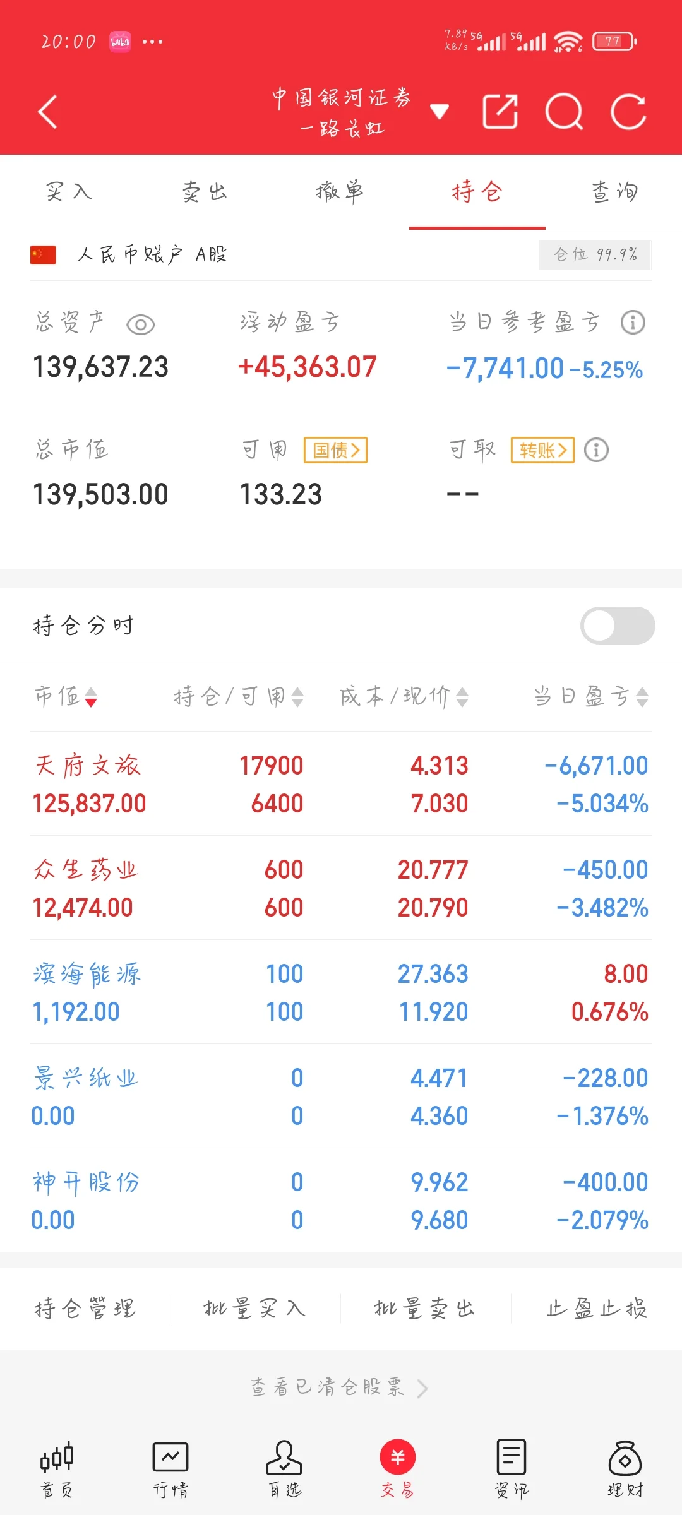Viewport: 682px width, 1515px height.
Task: Hide total assets with eye icon
Action: [x=140, y=324]
